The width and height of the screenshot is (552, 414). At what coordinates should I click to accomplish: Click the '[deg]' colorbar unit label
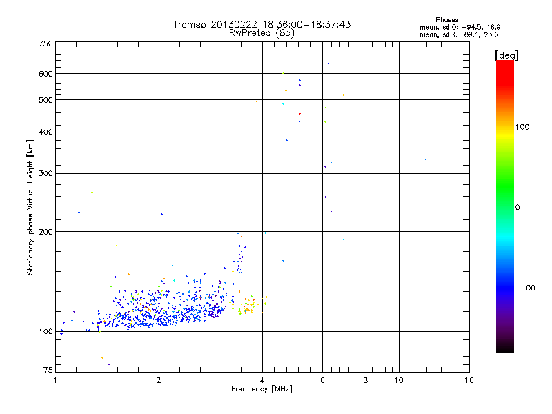[506, 55]
